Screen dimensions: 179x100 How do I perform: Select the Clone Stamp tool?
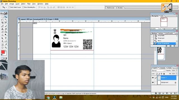(2, 29)
